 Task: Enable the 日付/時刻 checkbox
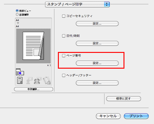coord(64,36)
